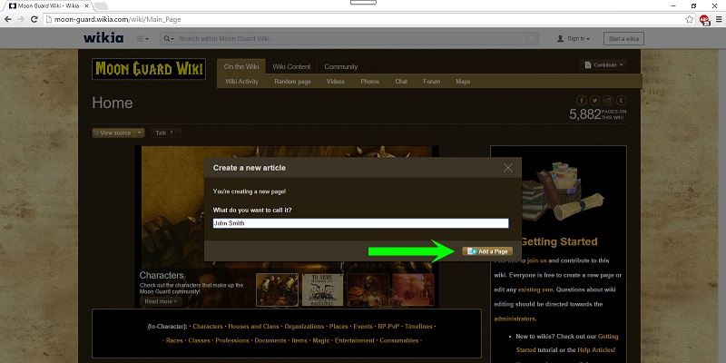Share on Facebook icon
The image size is (726, 363).
coord(582,101)
